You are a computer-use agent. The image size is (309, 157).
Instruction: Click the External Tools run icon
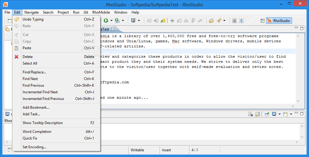(117, 21)
